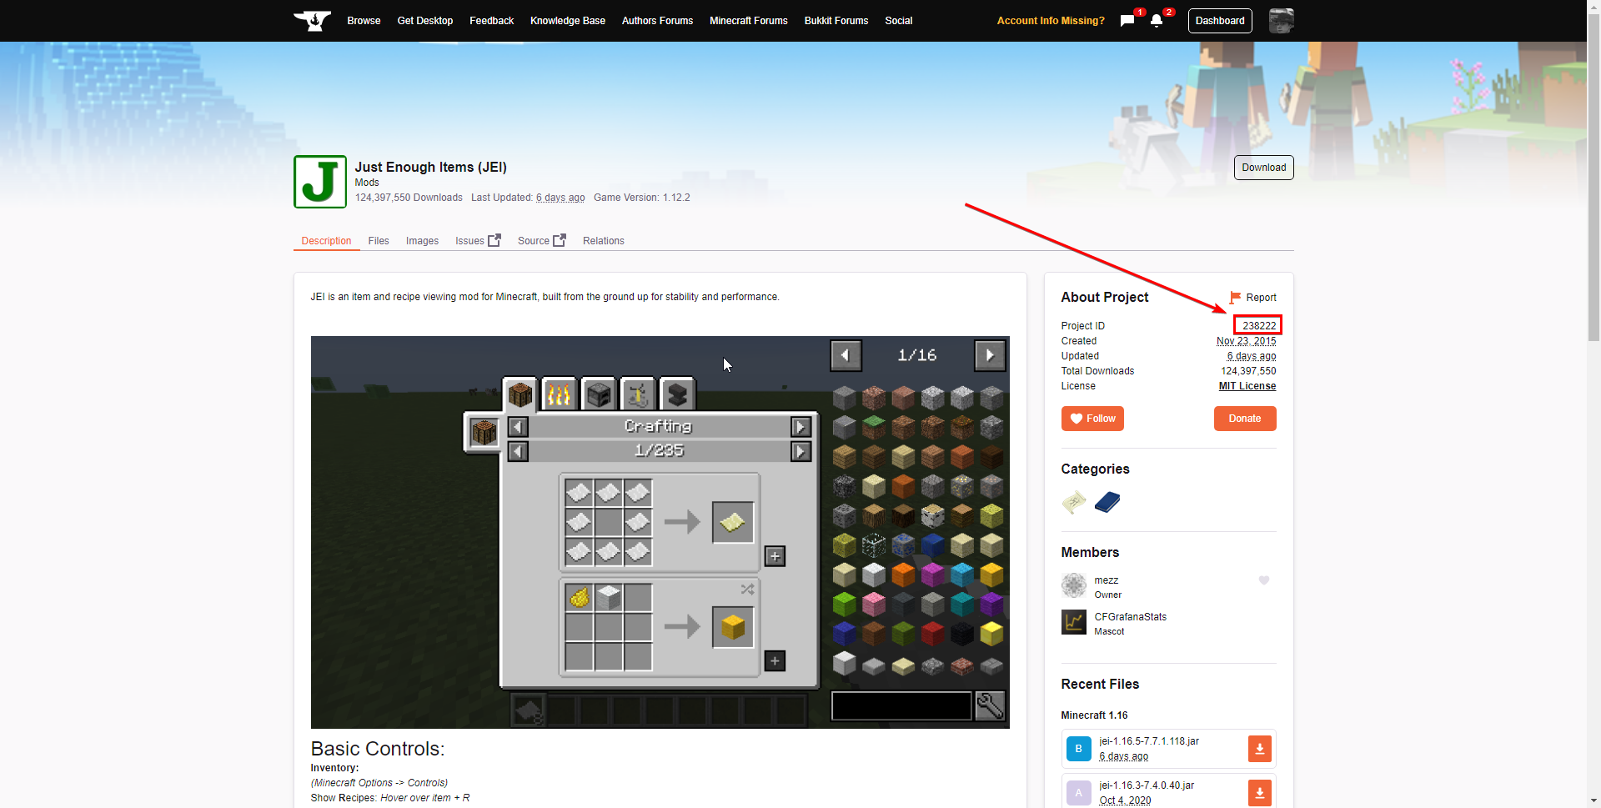Click plus button beside second crafting recipe
Image resolution: width=1601 pixels, height=808 pixels.
pyautogui.click(x=775, y=661)
